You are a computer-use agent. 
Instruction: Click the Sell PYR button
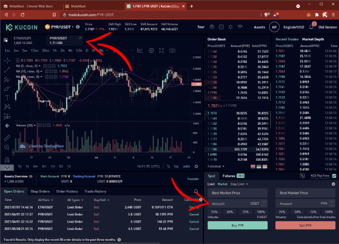[x=305, y=225]
